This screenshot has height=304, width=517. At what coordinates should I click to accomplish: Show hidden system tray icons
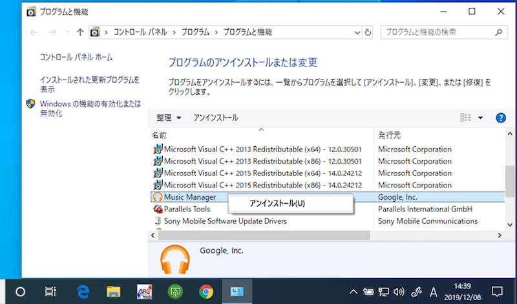(x=353, y=292)
